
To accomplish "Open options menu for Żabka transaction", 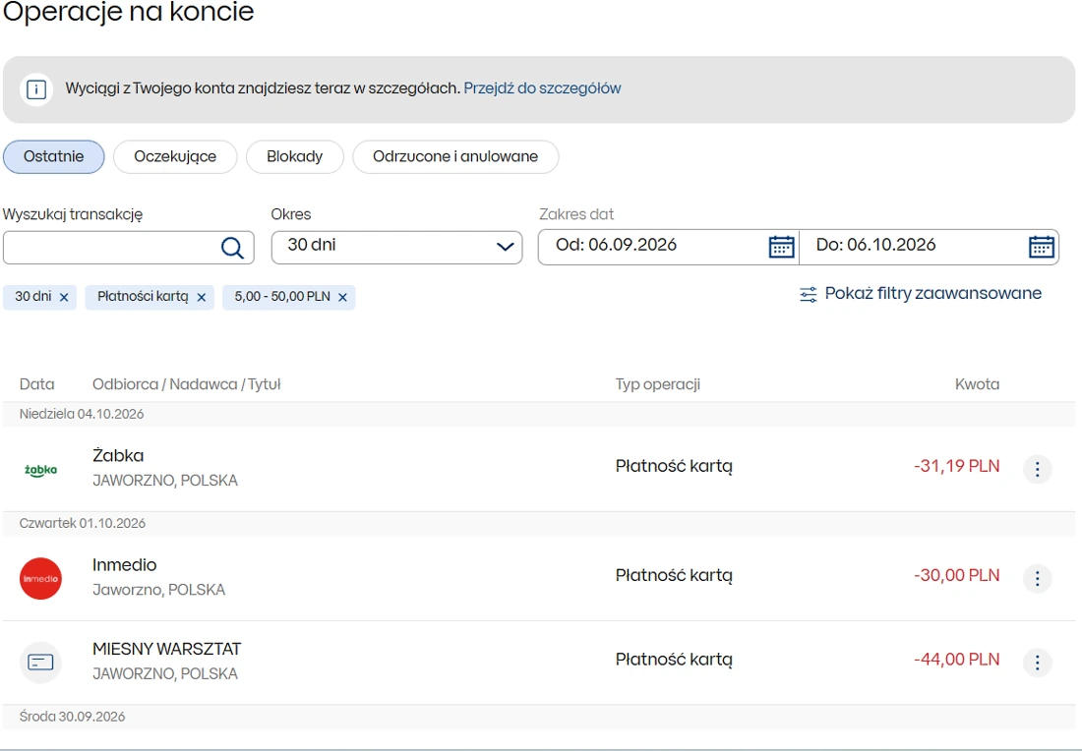I will pyautogui.click(x=1037, y=469).
